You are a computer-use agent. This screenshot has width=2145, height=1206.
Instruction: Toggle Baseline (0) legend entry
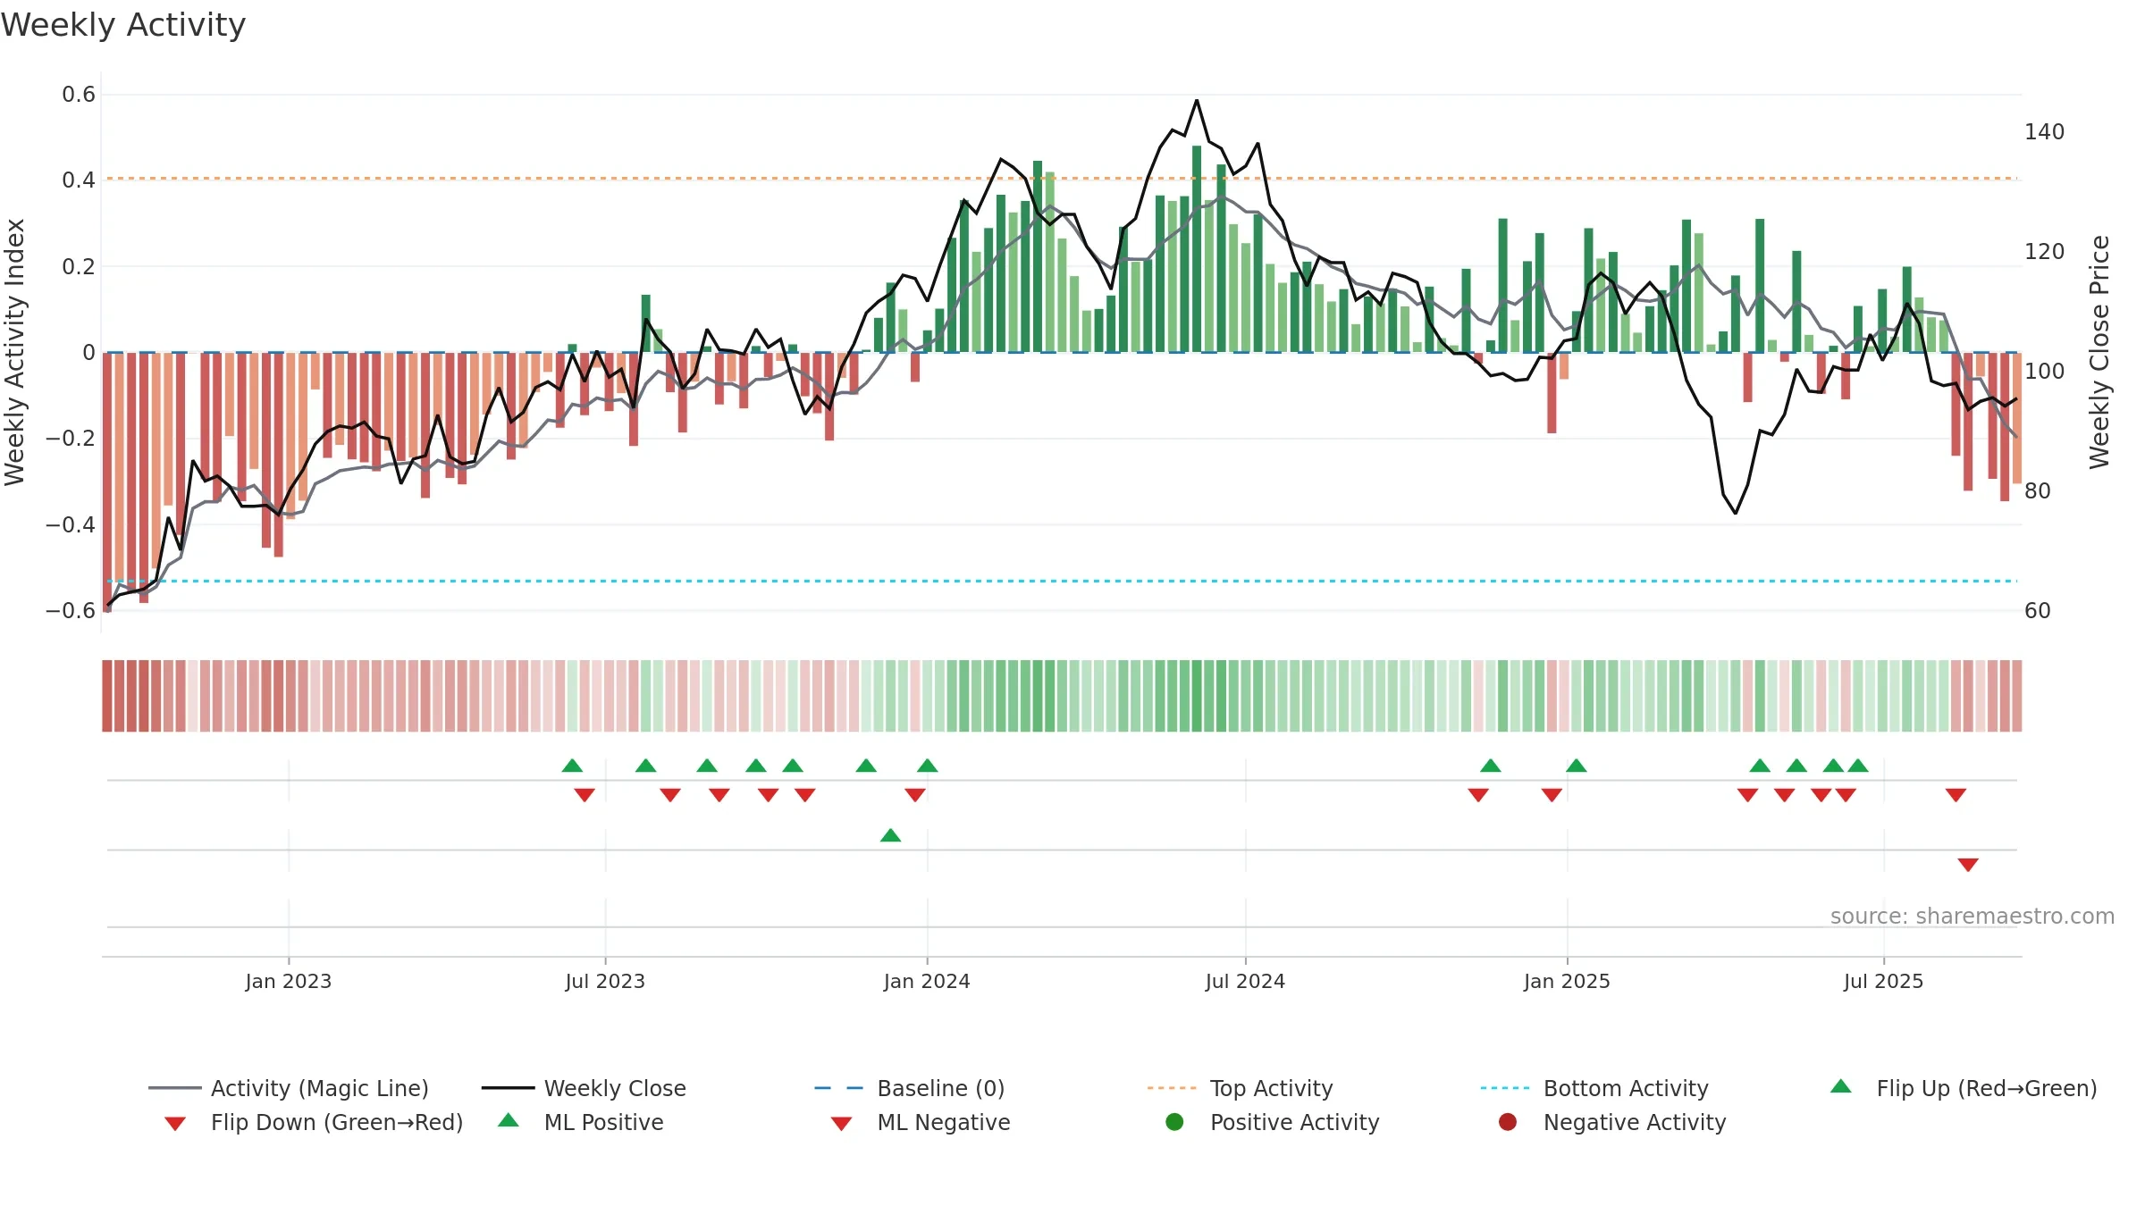(x=910, y=1088)
